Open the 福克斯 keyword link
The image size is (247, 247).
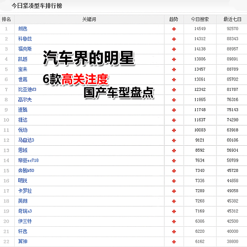25,49
